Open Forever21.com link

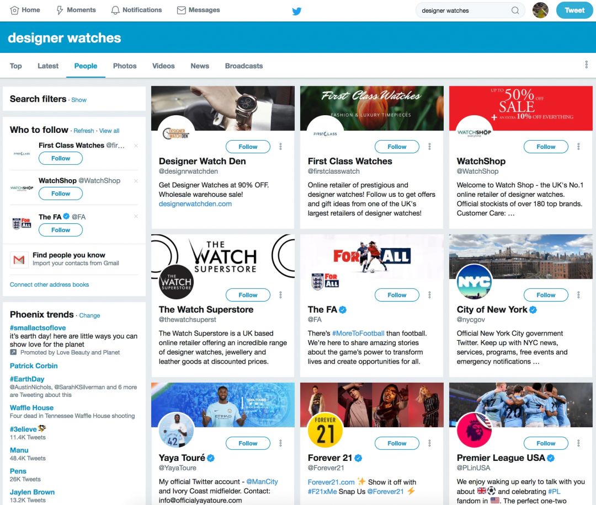331,482
